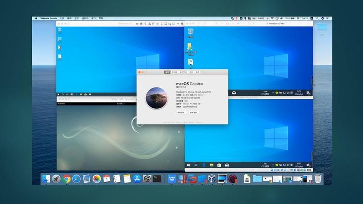Select the 显示器 tab in About This Mac
The image size is (363, 204).
click(174, 72)
